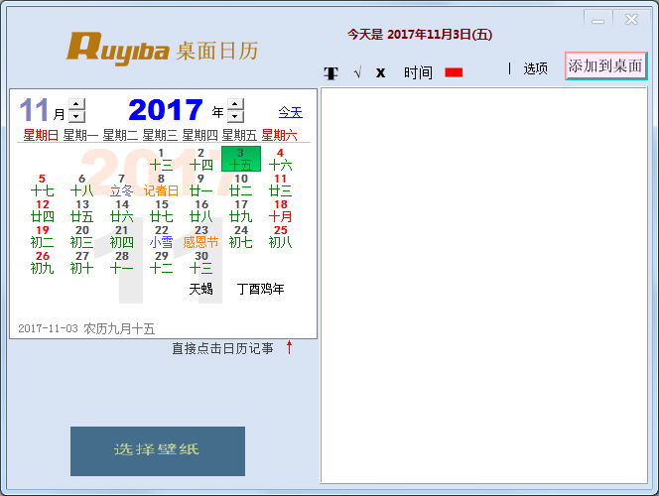
Task: Minimize the calendar window
Action: [597, 19]
